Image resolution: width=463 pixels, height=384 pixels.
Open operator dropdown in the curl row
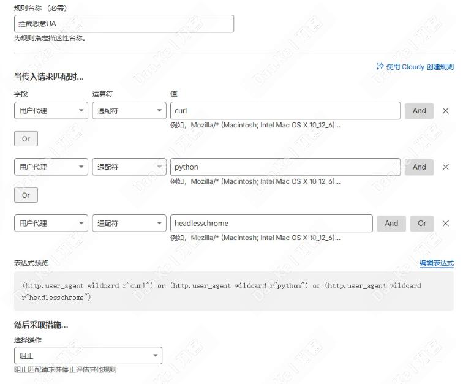click(x=129, y=111)
